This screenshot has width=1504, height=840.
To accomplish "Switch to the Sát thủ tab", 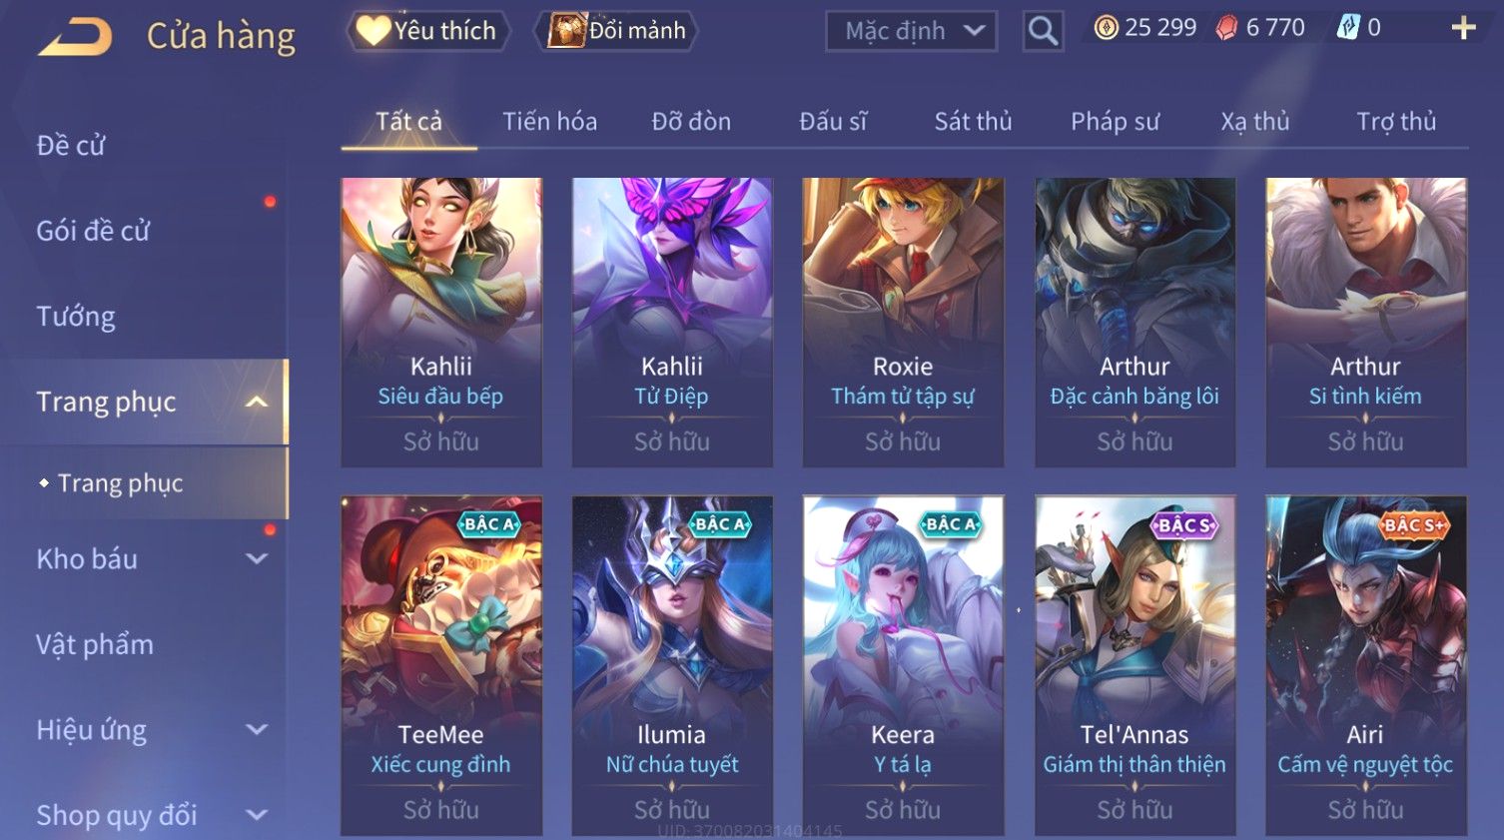I will pyautogui.click(x=973, y=122).
